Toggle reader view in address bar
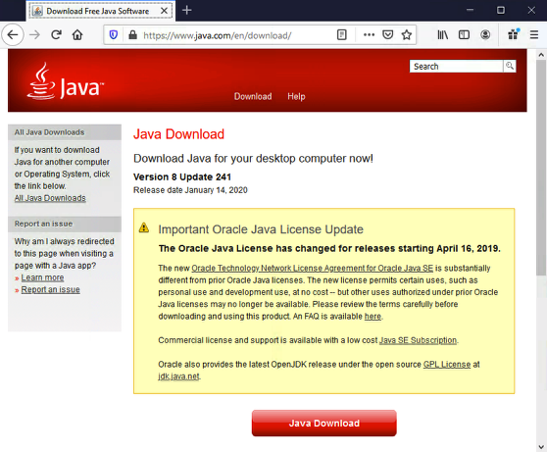 click(342, 35)
